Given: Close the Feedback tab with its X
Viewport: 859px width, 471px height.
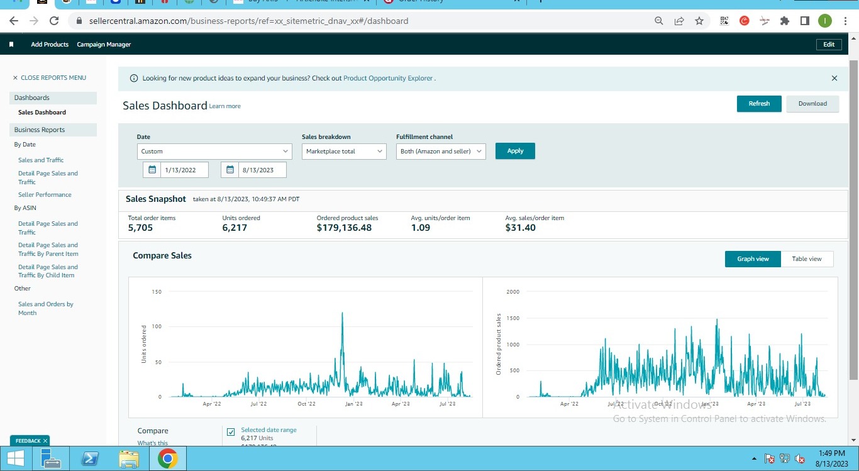Looking at the screenshot, I should [x=45, y=441].
